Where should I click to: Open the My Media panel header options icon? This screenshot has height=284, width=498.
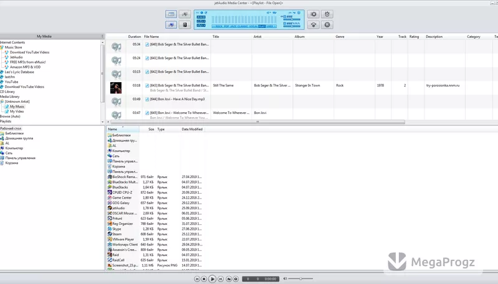pos(102,36)
